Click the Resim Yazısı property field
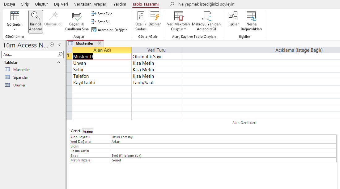340x189 pixels. pos(223,151)
